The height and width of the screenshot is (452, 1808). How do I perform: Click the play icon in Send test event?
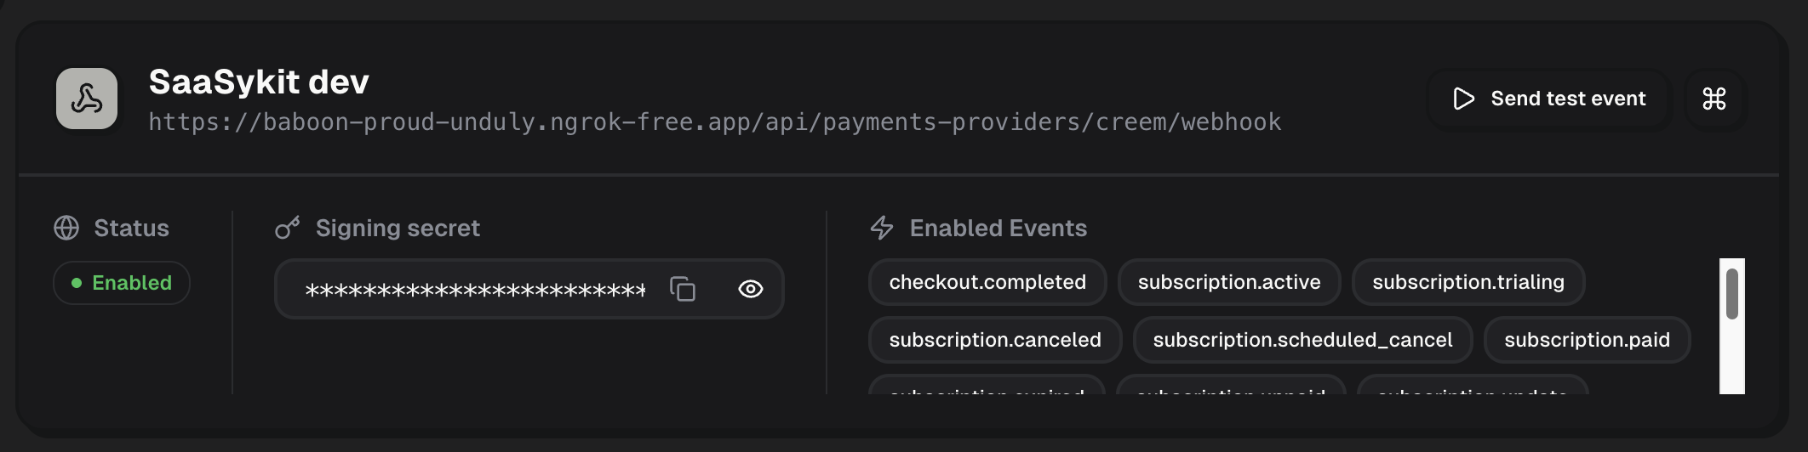1463,99
